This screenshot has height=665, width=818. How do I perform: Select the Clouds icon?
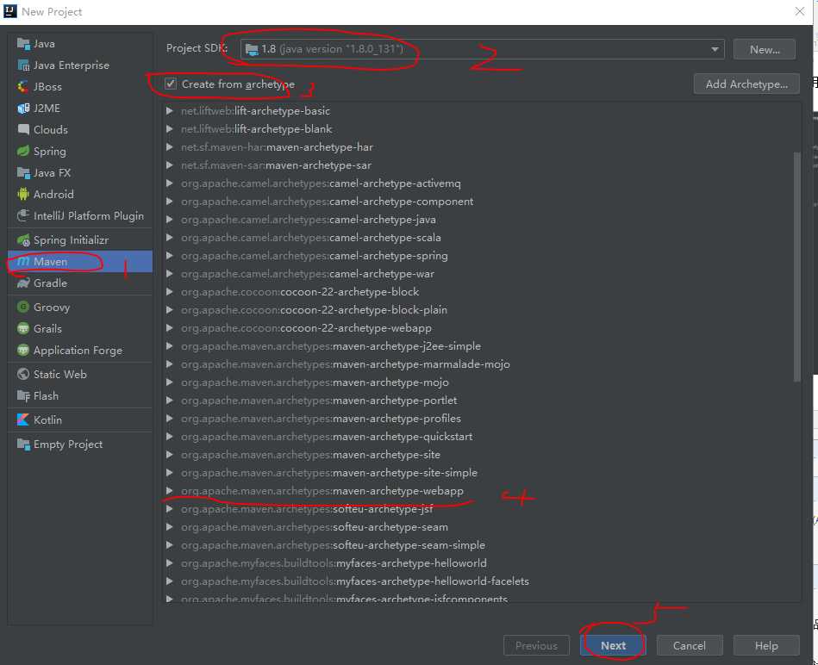click(23, 130)
